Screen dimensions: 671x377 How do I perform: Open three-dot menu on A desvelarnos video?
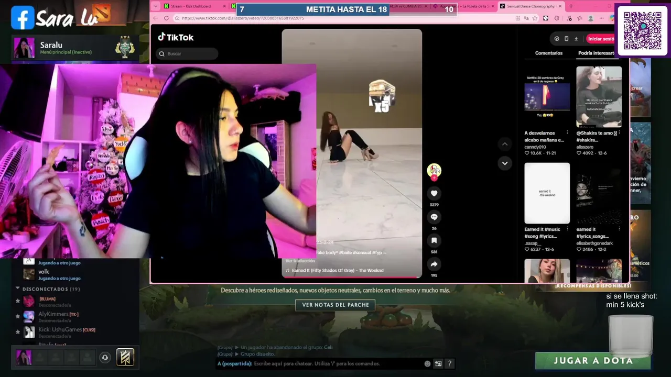pos(567,133)
